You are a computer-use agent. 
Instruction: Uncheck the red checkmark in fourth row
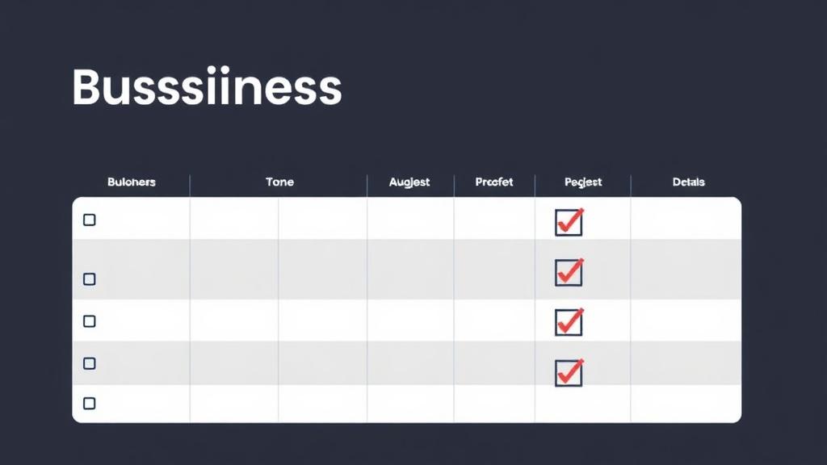pyautogui.click(x=569, y=373)
